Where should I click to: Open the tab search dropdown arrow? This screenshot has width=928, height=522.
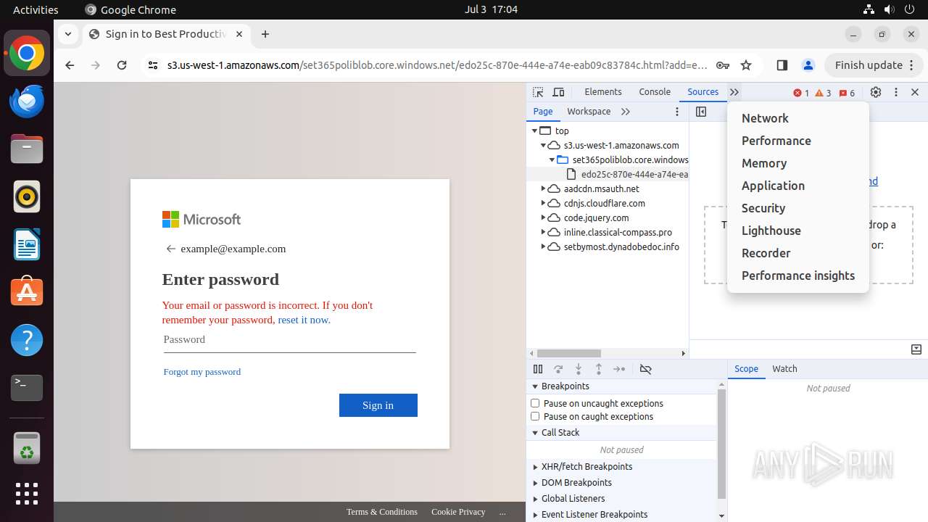pos(67,34)
